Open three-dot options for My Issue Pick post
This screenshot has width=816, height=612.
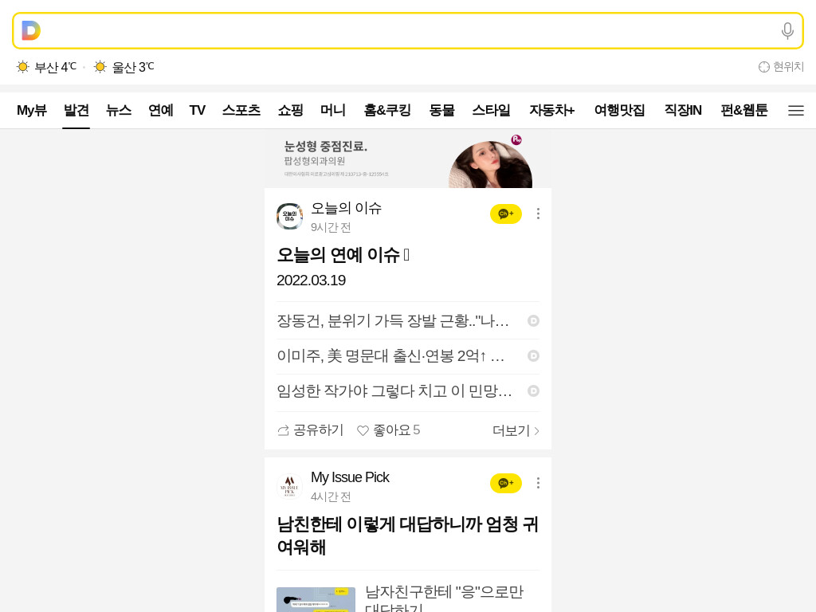pos(538,484)
